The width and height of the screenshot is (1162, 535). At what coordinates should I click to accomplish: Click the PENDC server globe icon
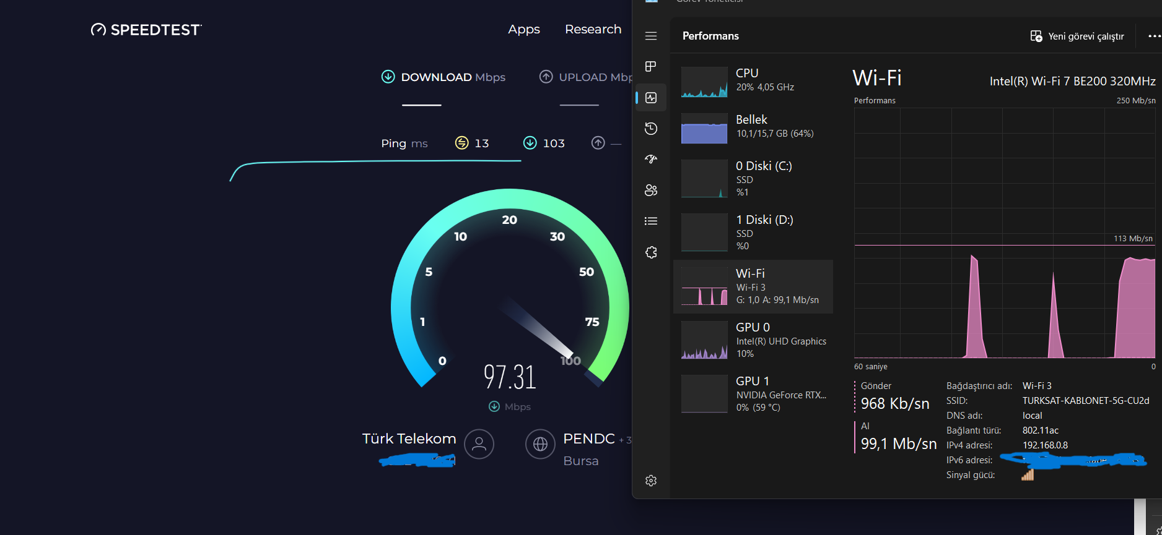point(540,444)
